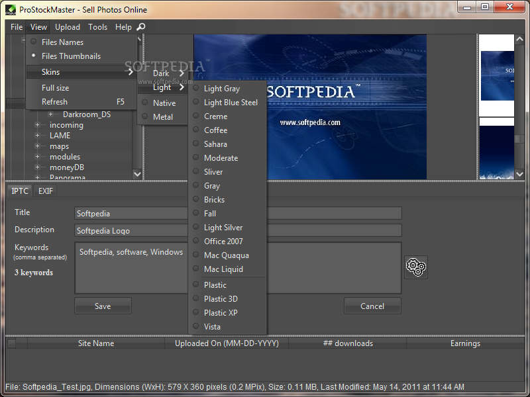Image resolution: width=530 pixels, height=397 pixels.
Task: Choose the Moderate skin
Action: [227, 157]
